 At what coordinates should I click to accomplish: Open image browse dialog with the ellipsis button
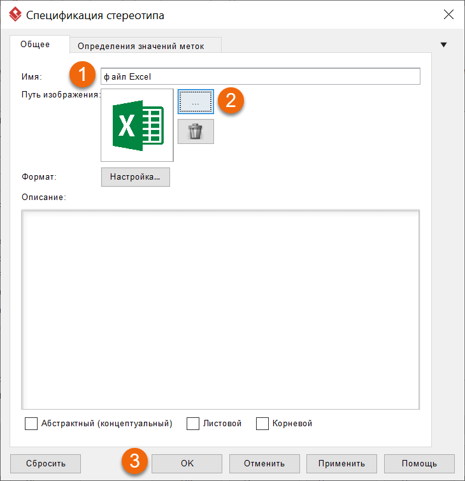tap(196, 102)
